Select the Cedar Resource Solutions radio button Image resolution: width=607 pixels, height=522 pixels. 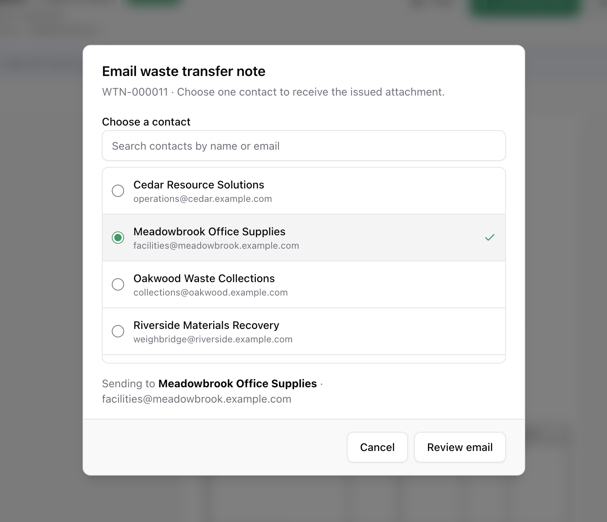[x=118, y=191]
